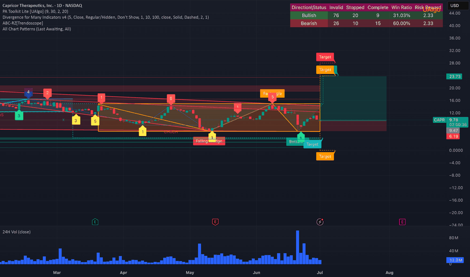Click the red wave marker numbered 2
470x277 pixels.
pos(47,93)
